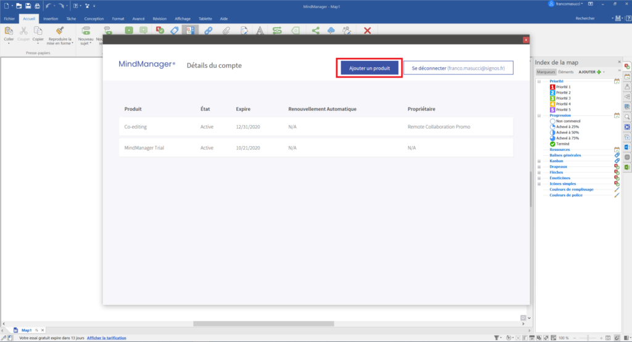Switch to the Éléments tab in Index
Screen dimensions: 632x342
pos(565,72)
